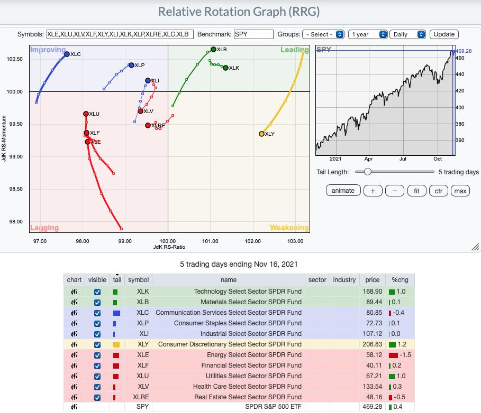Click the XLP marker on the graph
The image size is (481, 413).
(131, 65)
